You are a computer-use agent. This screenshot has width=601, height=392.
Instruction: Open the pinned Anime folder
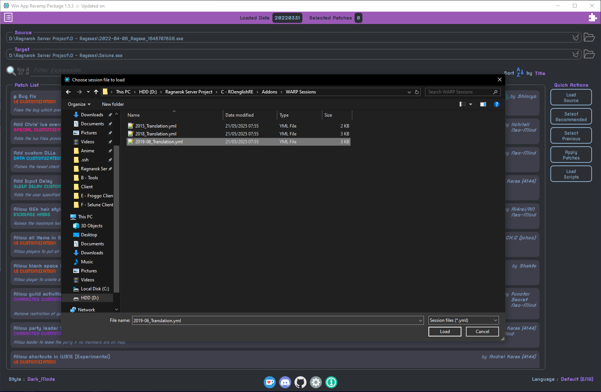click(x=87, y=151)
